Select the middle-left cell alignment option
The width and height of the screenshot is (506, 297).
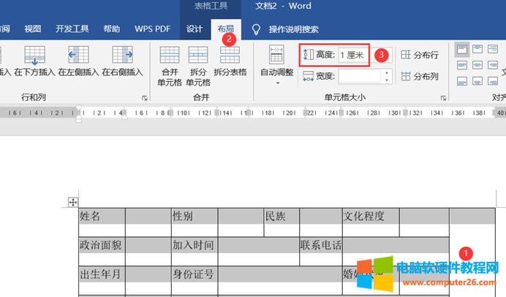pos(462,66)
